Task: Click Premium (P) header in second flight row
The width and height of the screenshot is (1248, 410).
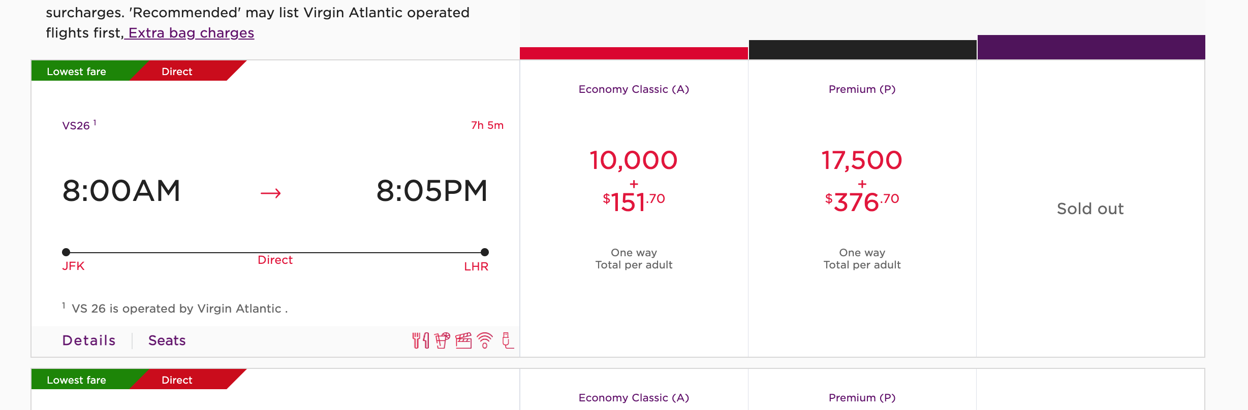Action: point(862,398)
